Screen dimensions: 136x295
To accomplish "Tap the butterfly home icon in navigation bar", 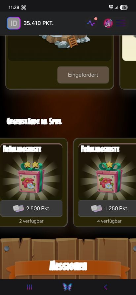I will click(67, 287).
